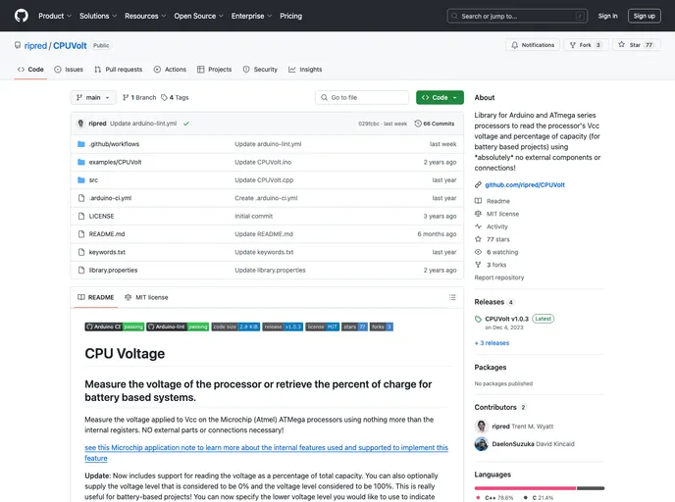Open the src folder
675x502 pixels.
coord(93,180)
